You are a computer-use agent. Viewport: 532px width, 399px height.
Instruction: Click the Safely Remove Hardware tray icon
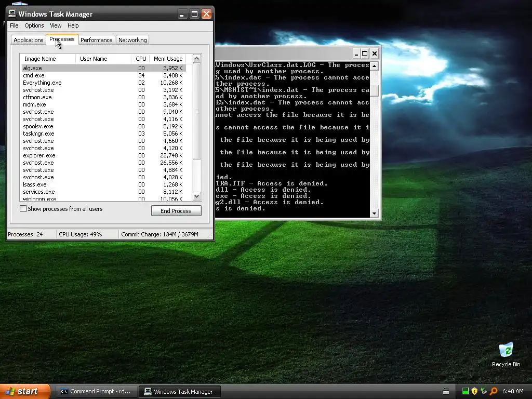coord(484,391)
